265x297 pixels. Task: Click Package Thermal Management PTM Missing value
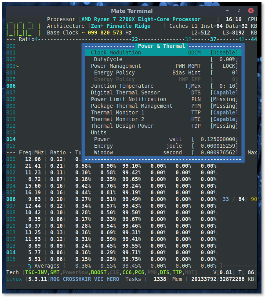coord(224,106)
